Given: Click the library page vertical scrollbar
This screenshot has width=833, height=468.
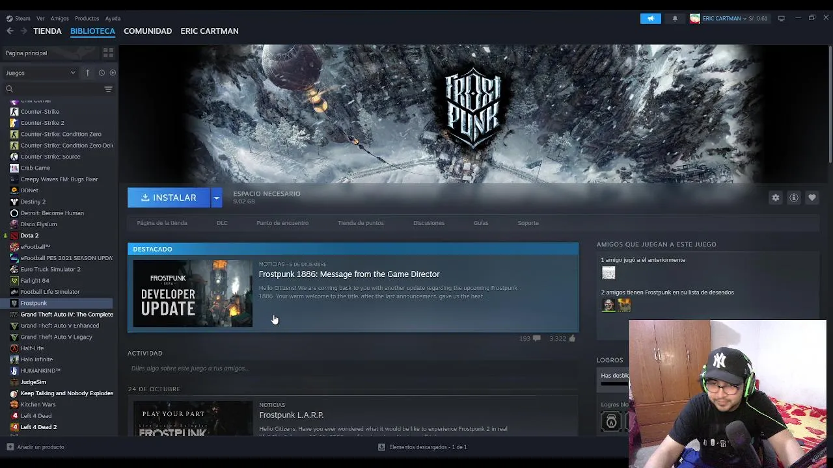Looking at the screenshot, I should [x=830, y=104].
